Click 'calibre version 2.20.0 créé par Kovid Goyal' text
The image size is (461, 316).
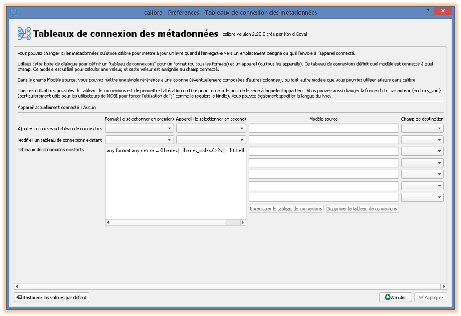pyautogui.click(x=265, y=34)
